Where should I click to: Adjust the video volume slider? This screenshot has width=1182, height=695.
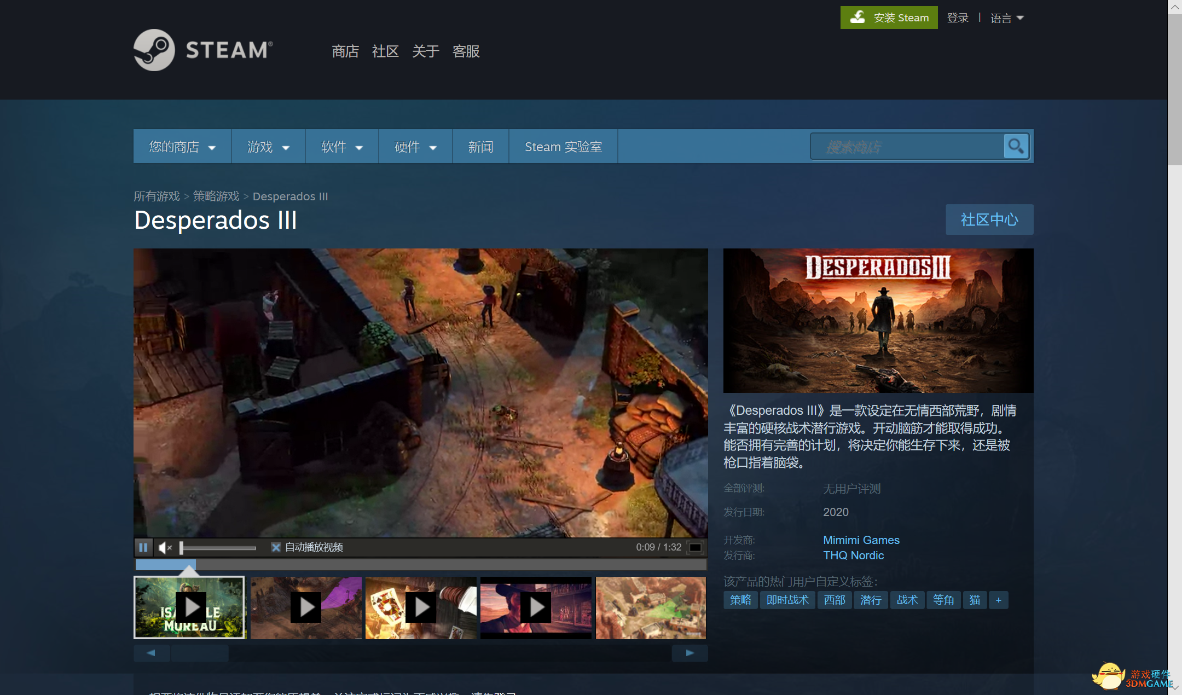click(218, 547)
